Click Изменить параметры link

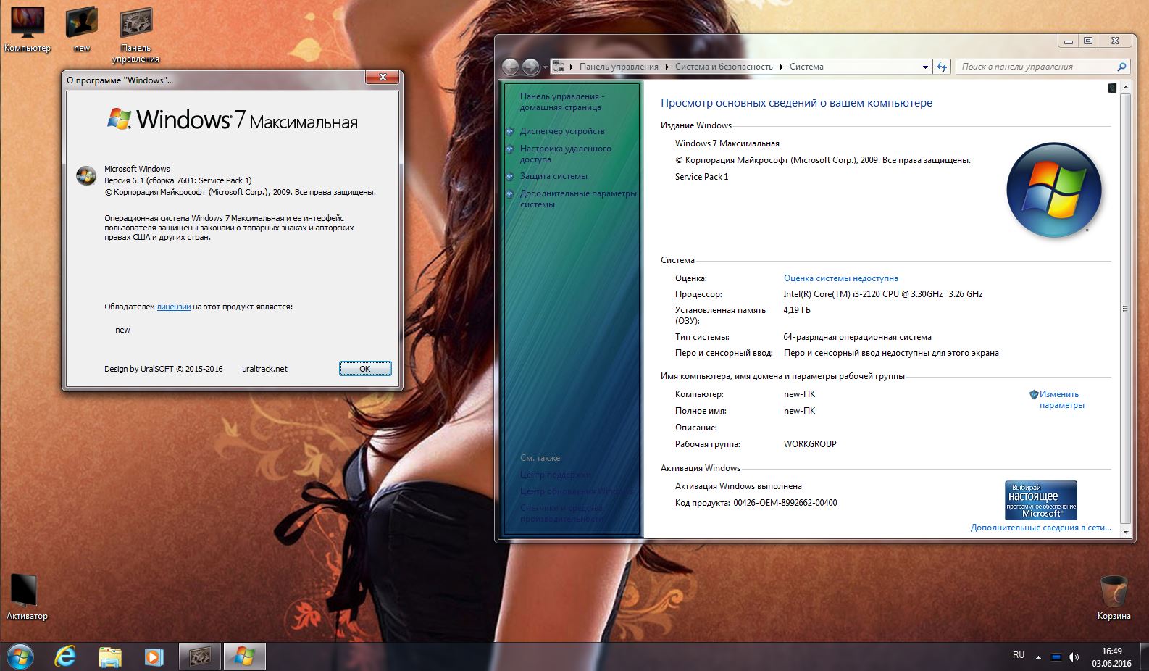(1061, 400)
